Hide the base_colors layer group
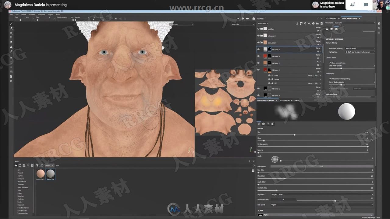 pos(258,43)
